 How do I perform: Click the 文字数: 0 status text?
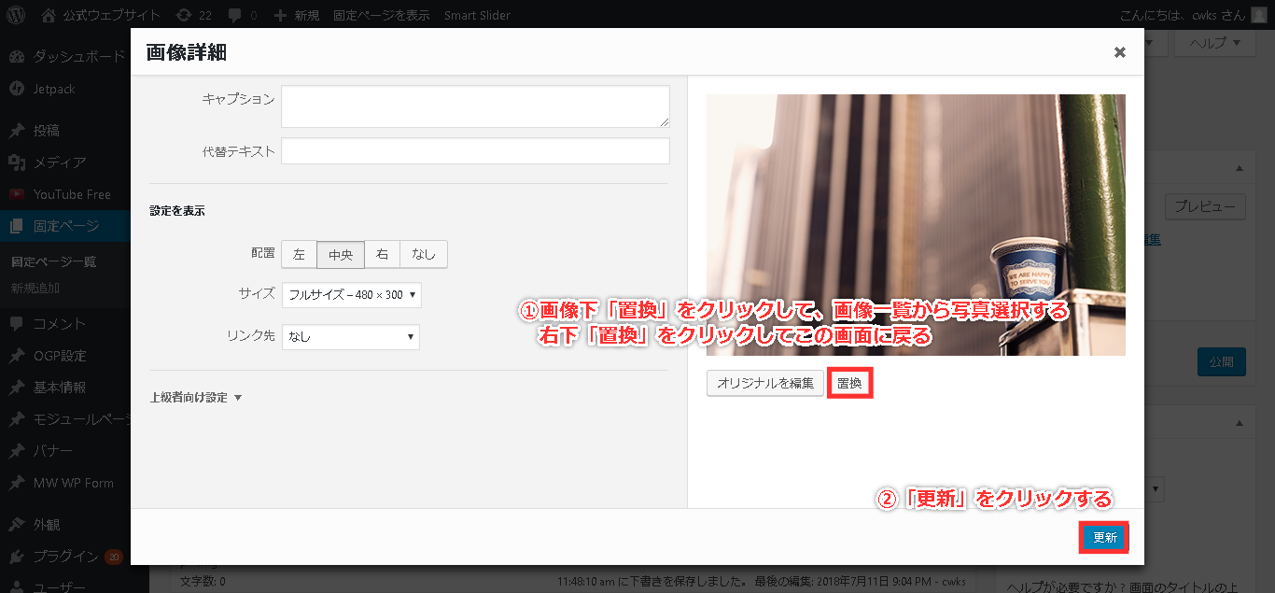[203, 582]
